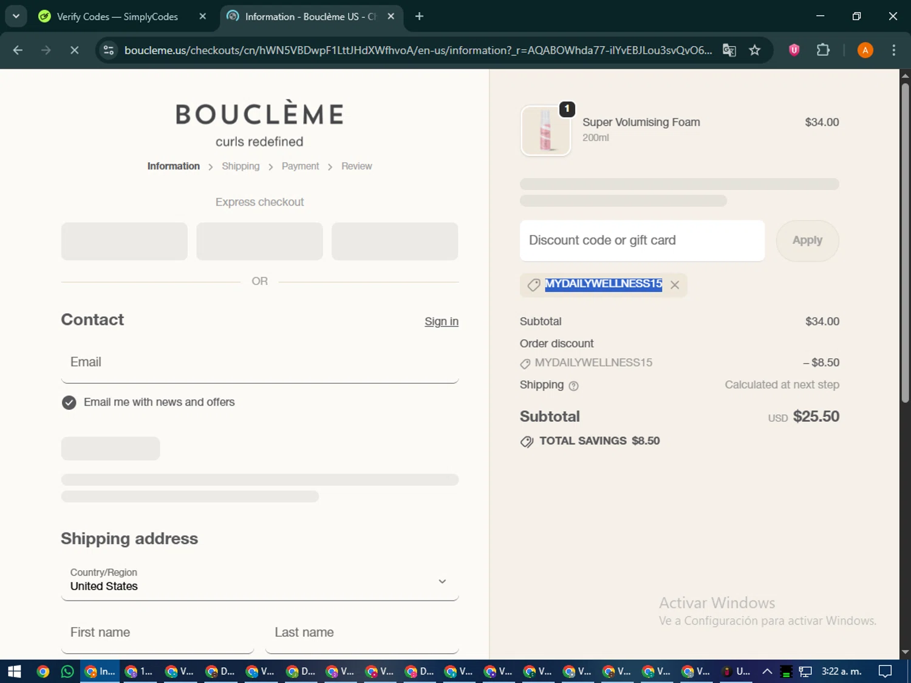
Task: Select the '1...' Chrome taskbar window
Action: [140, 671]
